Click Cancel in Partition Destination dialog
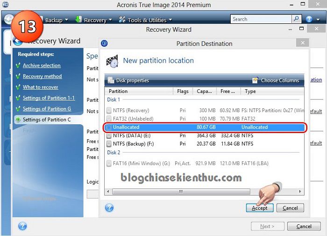 pos(290,208)
